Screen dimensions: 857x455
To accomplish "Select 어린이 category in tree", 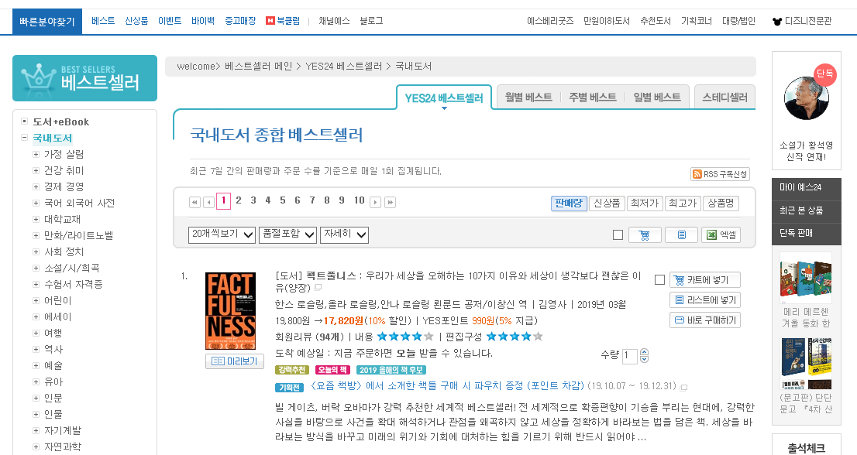I will click(58, 300).
